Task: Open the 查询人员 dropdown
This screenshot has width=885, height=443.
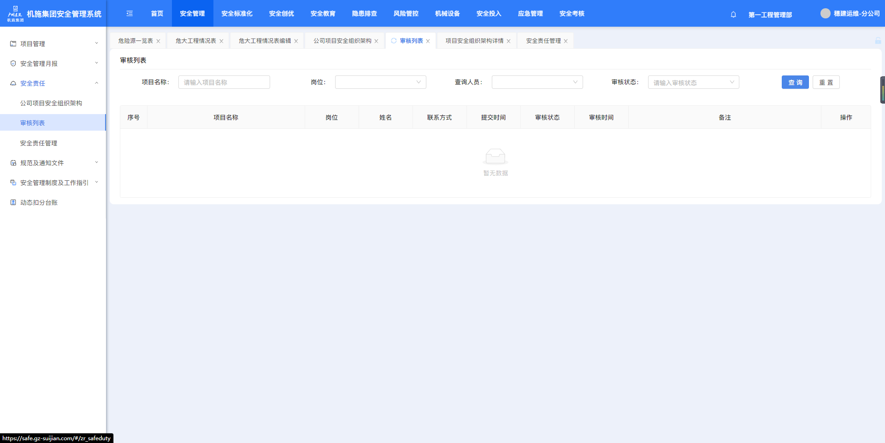Action: 537,82
